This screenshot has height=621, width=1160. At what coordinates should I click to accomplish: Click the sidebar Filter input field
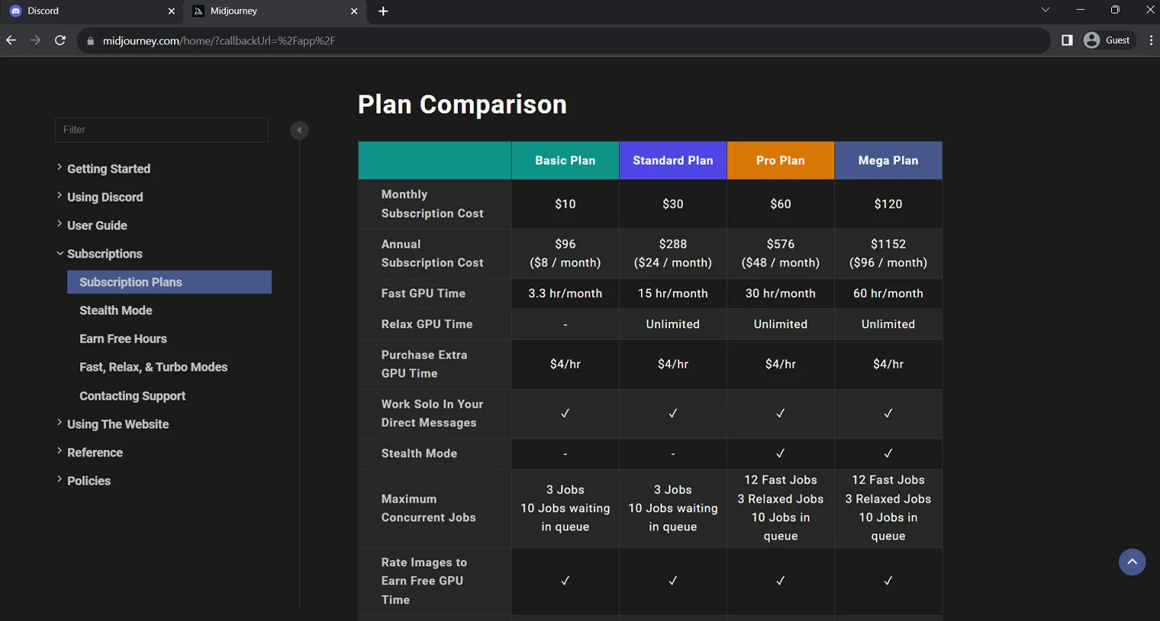161,130
